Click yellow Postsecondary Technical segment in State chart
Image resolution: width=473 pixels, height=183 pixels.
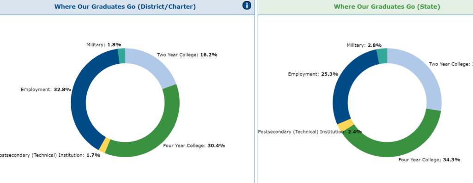tap(346, 125)
